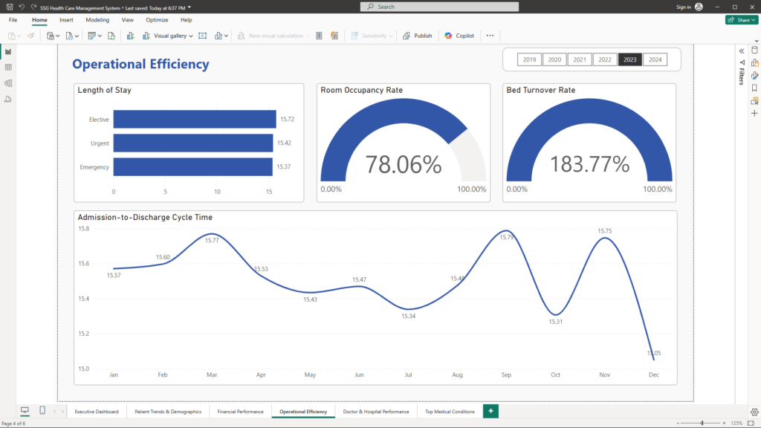Open the Format pane icon
The width and height of the screenshot is (761, 428).
click(754, 75)
